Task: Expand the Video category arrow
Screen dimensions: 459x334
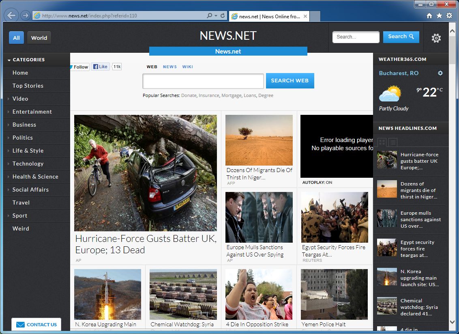Action: pos(9,99)
